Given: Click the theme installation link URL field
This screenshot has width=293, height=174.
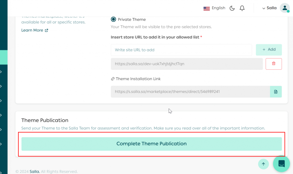Looking at the screenshot, I should tap(190, 92).
